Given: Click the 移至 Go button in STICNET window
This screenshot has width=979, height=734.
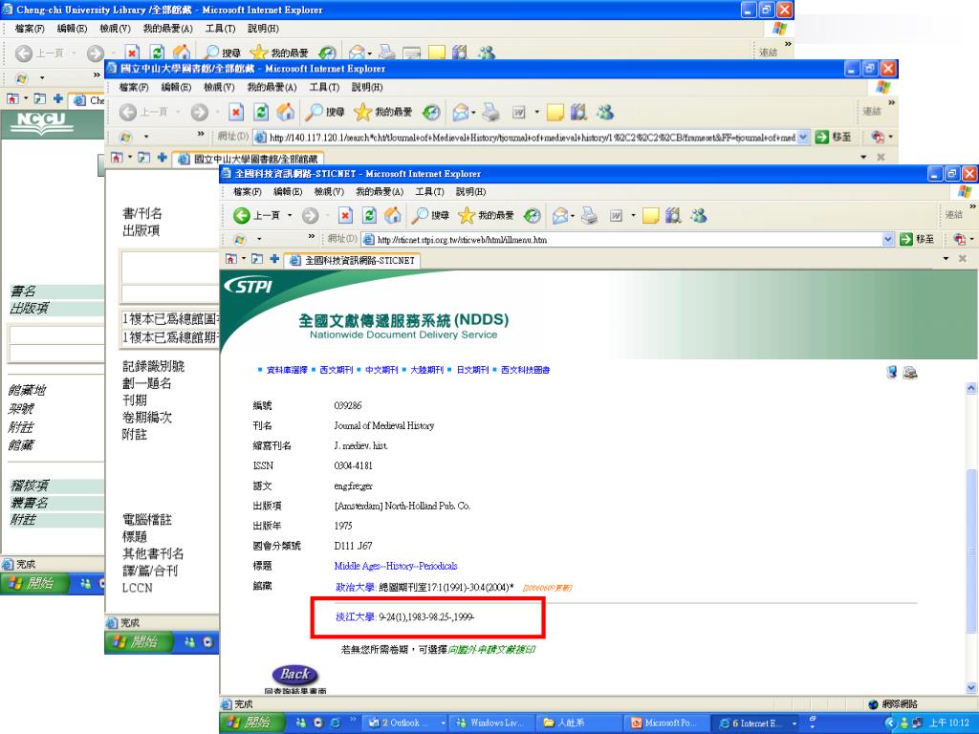Looking at the screenshot, I should tap(917, 239).
